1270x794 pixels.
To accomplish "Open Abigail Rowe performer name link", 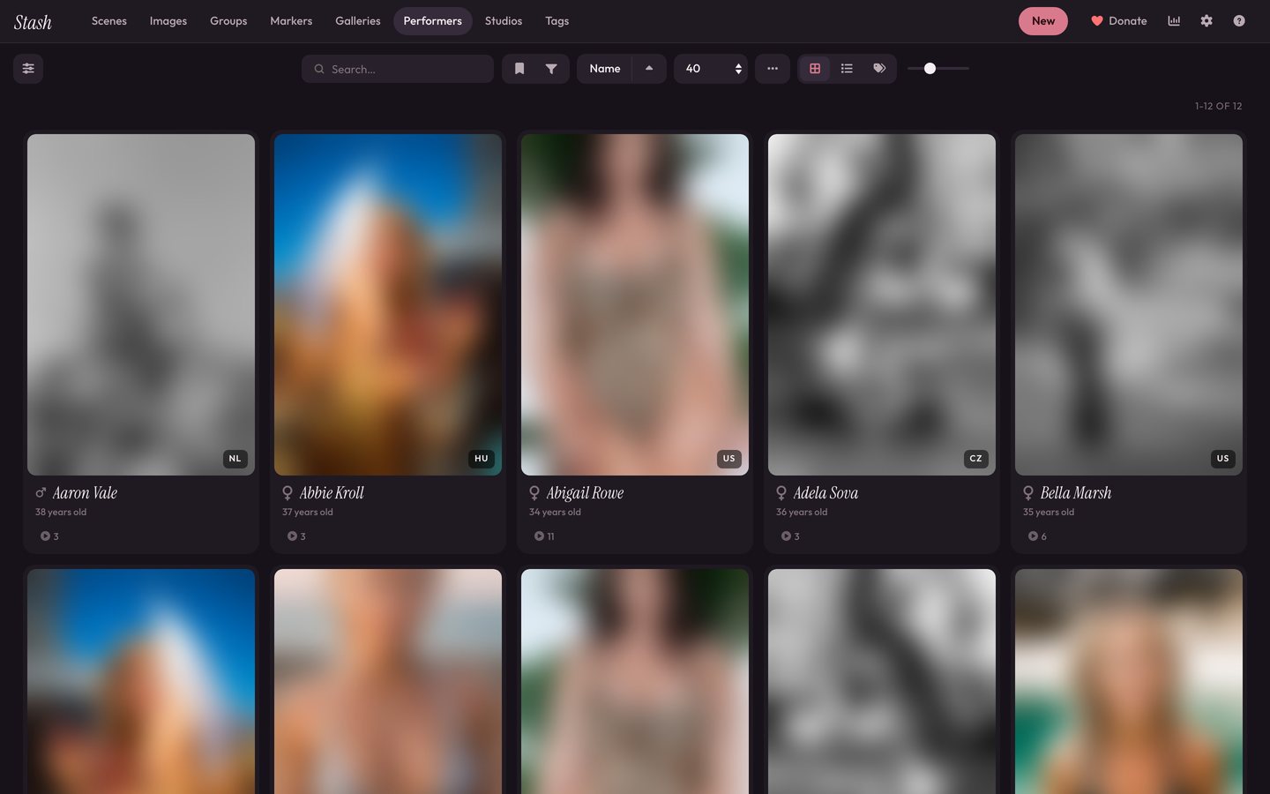I will point(585,493).
